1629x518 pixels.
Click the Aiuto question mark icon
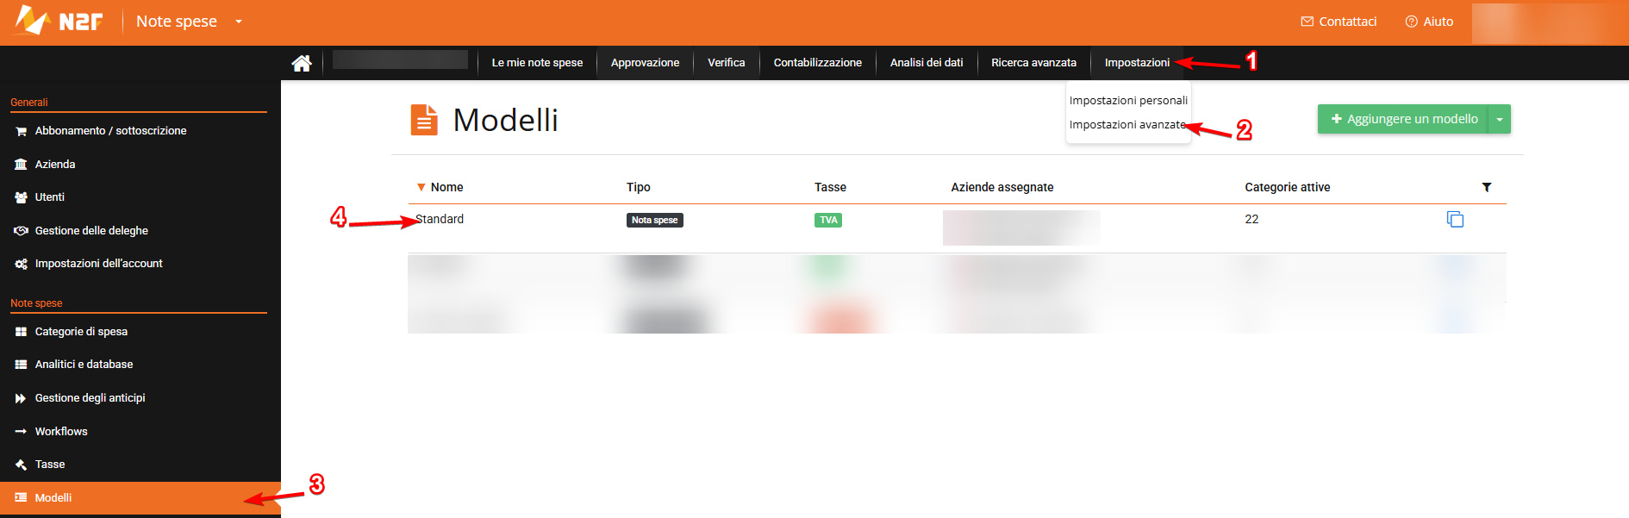coord(1411,22)
